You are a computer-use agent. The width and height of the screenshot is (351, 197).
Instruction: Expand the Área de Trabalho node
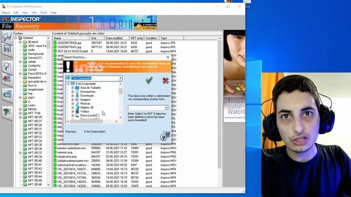tap(72, 88)
